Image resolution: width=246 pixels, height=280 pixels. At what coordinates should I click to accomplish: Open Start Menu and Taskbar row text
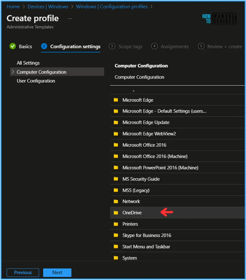pyautogui.click(x=146, y=247)
